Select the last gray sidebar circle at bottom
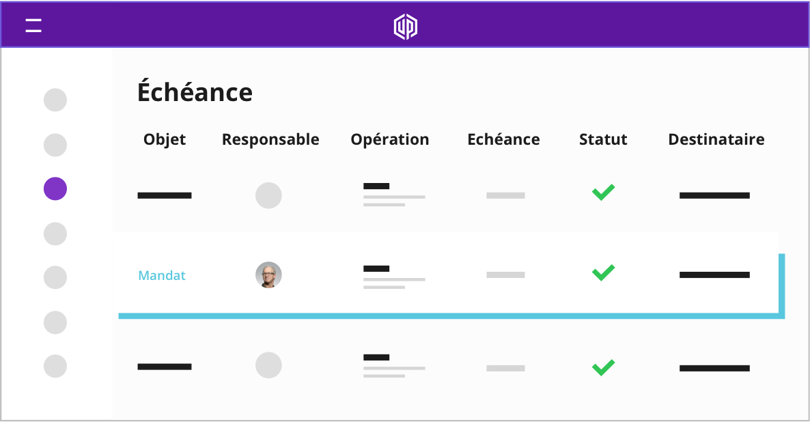The image size is (810, 422). (x=55, y=366)
